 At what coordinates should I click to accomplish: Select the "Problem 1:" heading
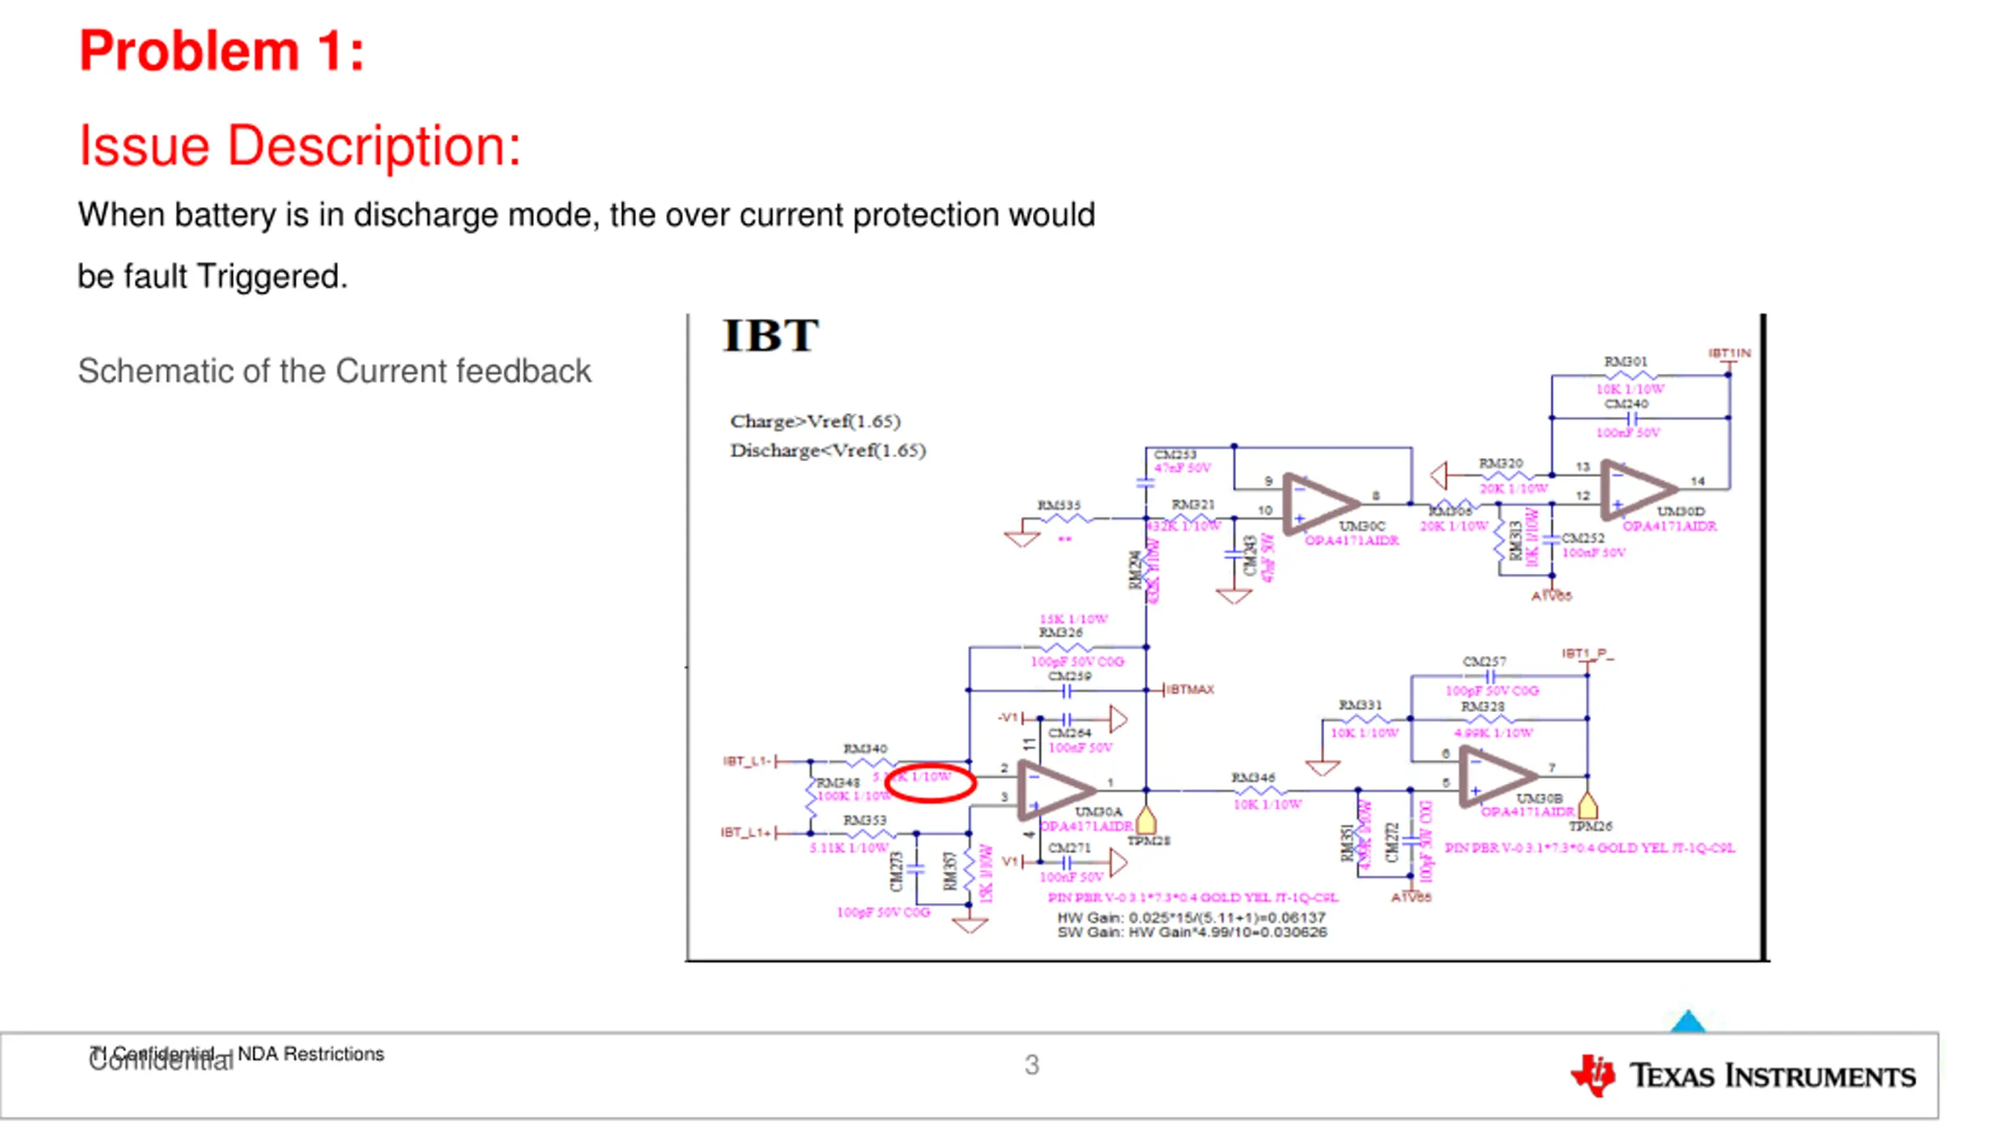click(x=222, y=51)
